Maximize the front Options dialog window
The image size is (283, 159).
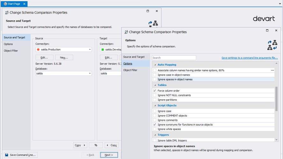[267, 30]
